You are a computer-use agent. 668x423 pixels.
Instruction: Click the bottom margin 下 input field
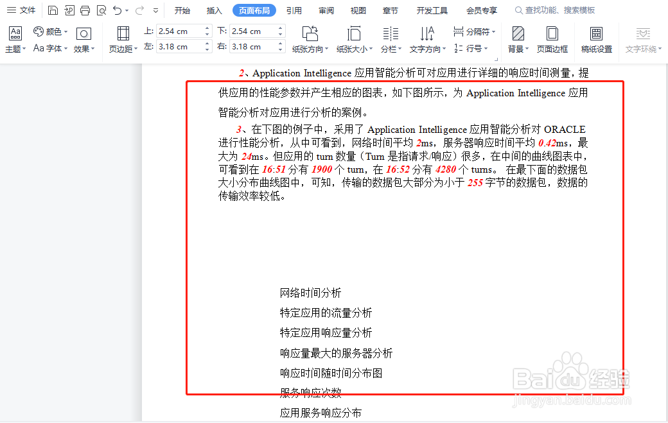[253, 31]
